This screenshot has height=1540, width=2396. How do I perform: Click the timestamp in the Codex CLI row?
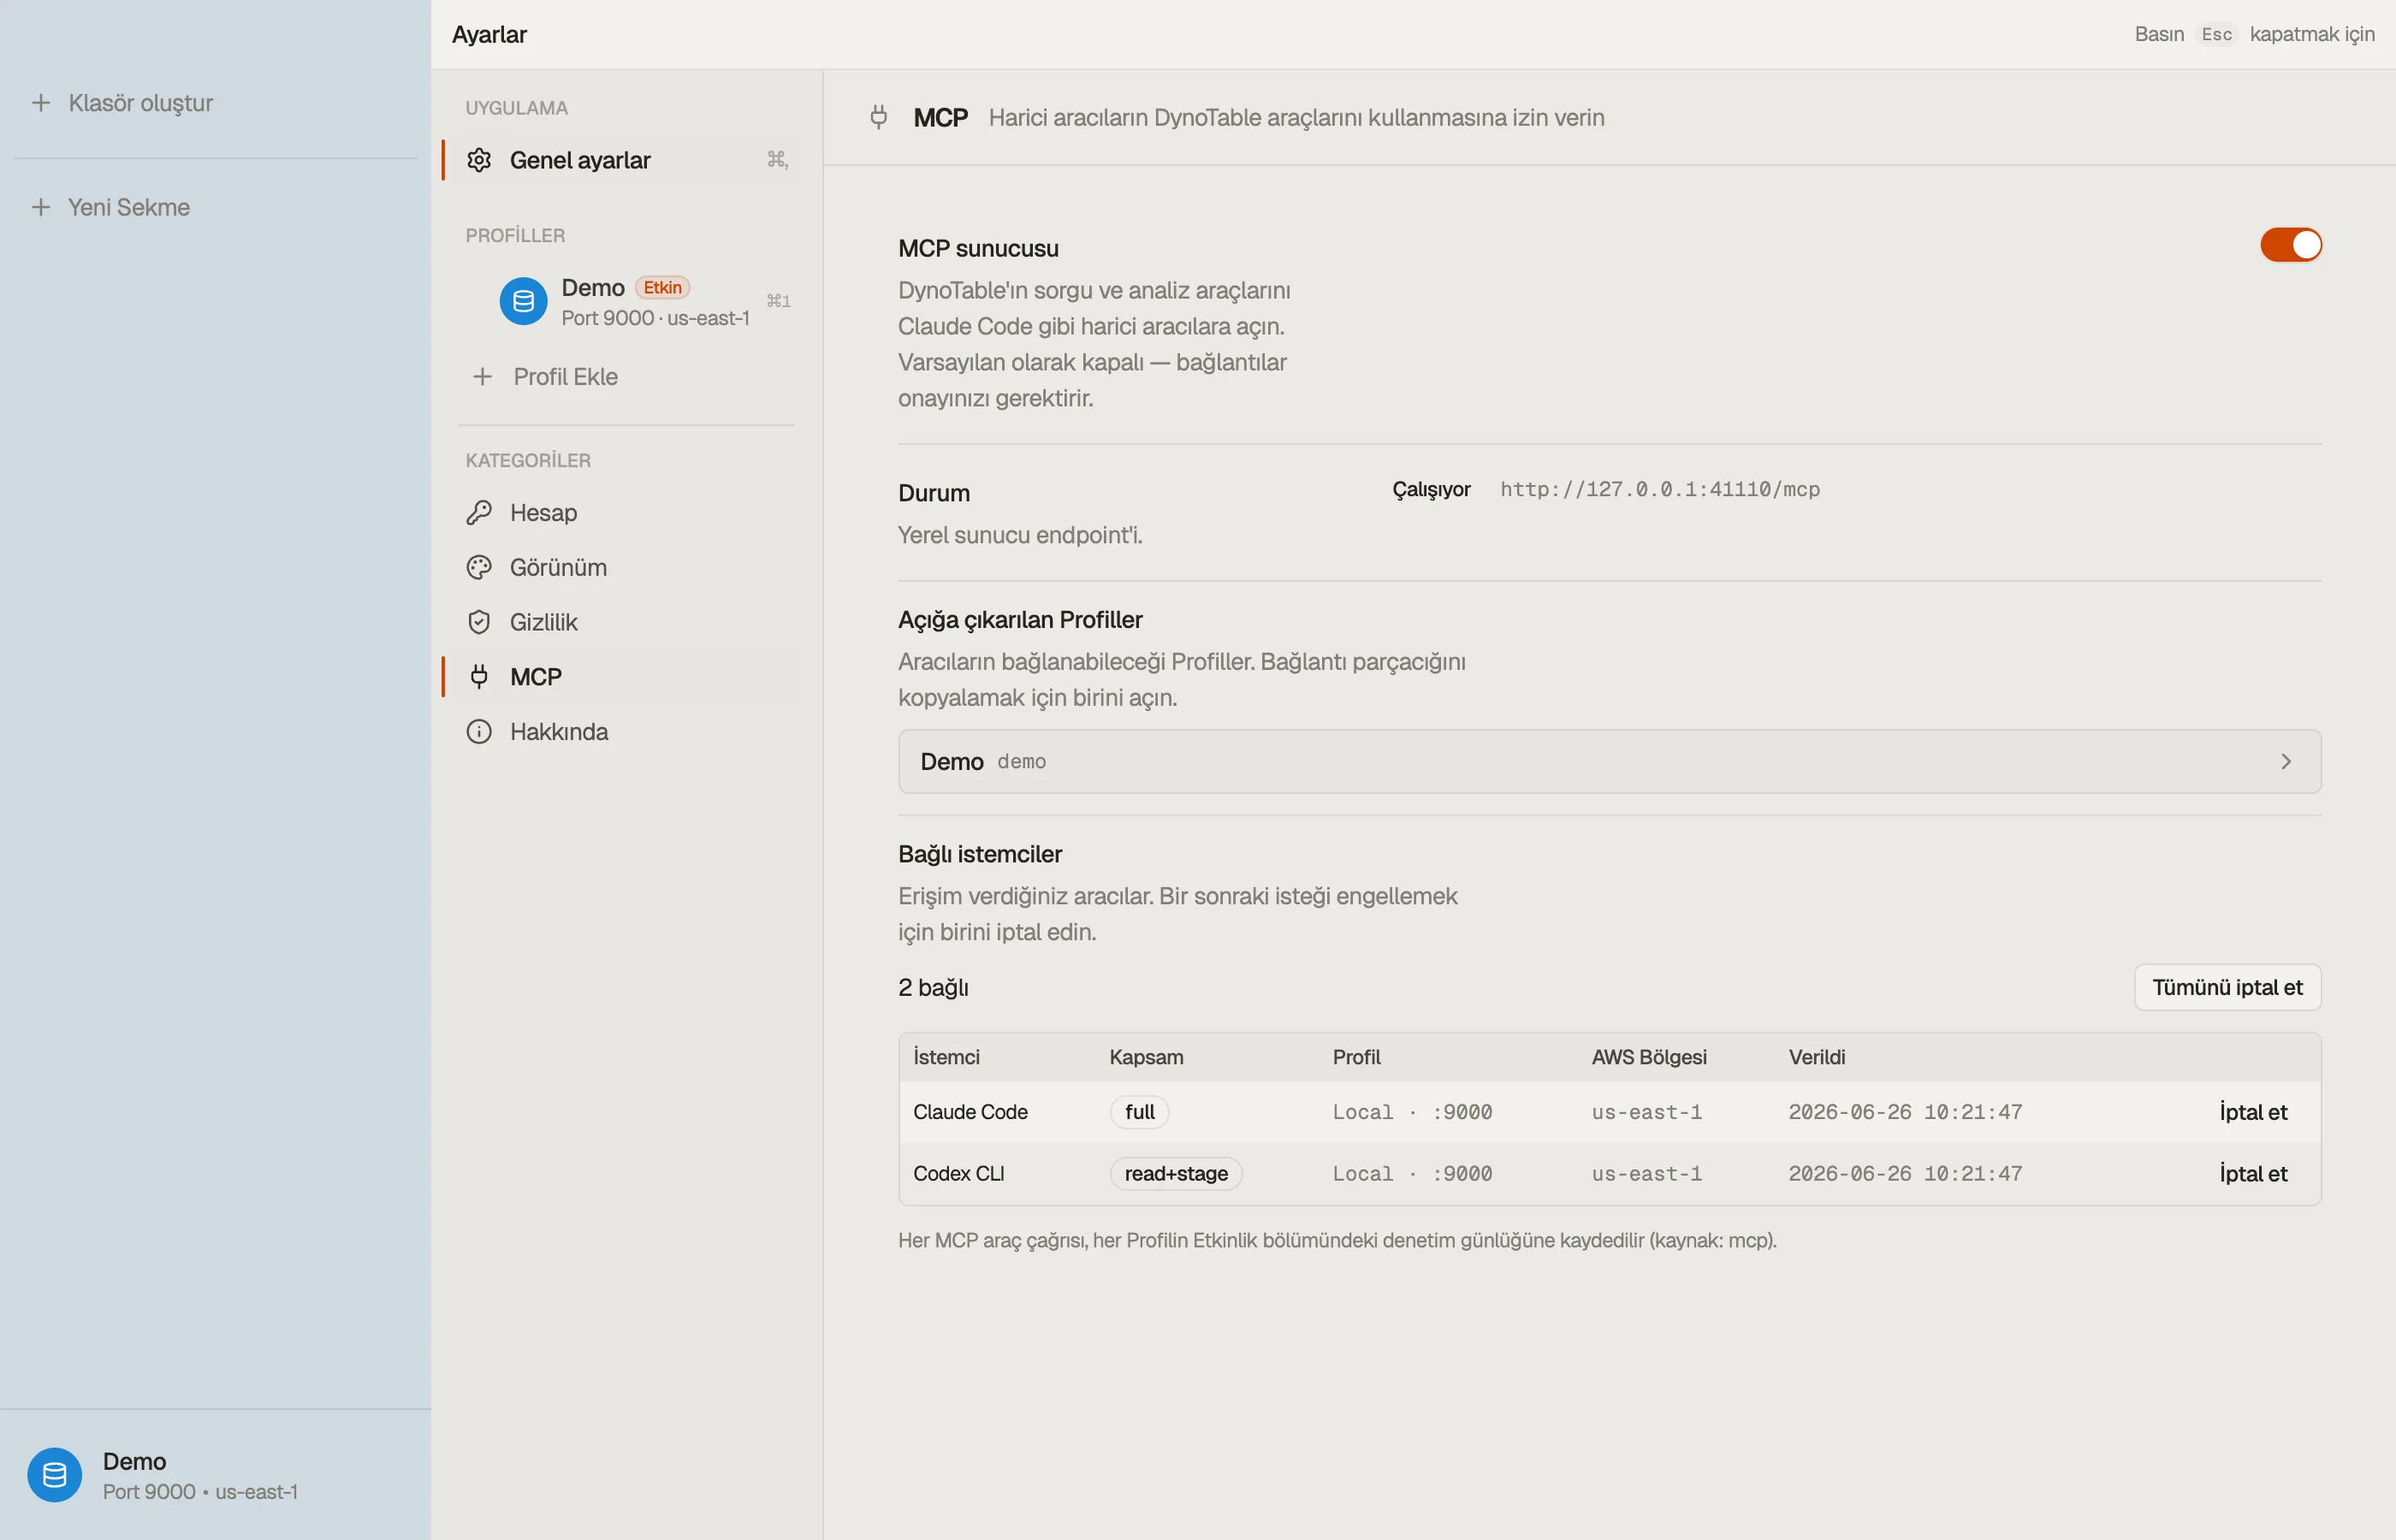tap(1905, 1174)
